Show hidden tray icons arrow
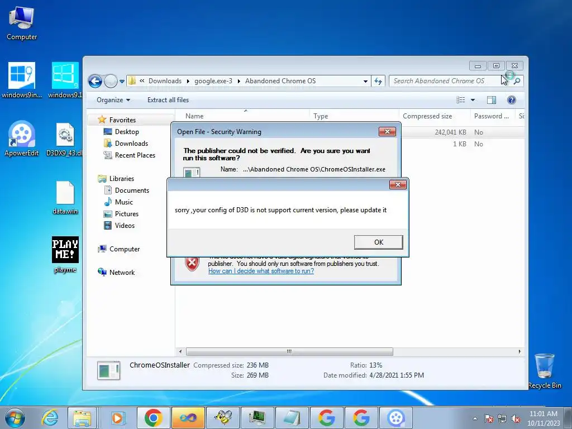Screen dimensions: 572x429 475,418
